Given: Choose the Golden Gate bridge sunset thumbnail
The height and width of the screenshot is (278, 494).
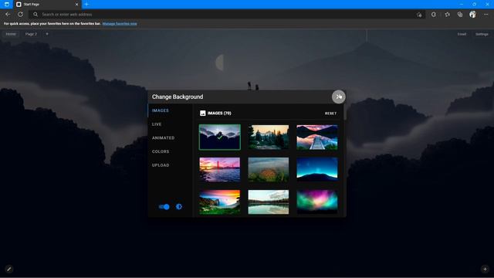Looking at the screenshot, I should (x=219, y=170).
